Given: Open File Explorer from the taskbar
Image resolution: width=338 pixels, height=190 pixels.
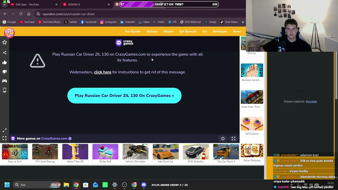Looking at the screenshot, I should click(x=66, y=185).
